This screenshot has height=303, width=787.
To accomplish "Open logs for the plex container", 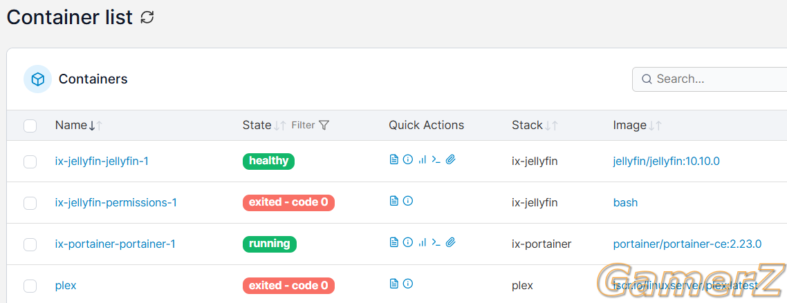I will [394, 284].
